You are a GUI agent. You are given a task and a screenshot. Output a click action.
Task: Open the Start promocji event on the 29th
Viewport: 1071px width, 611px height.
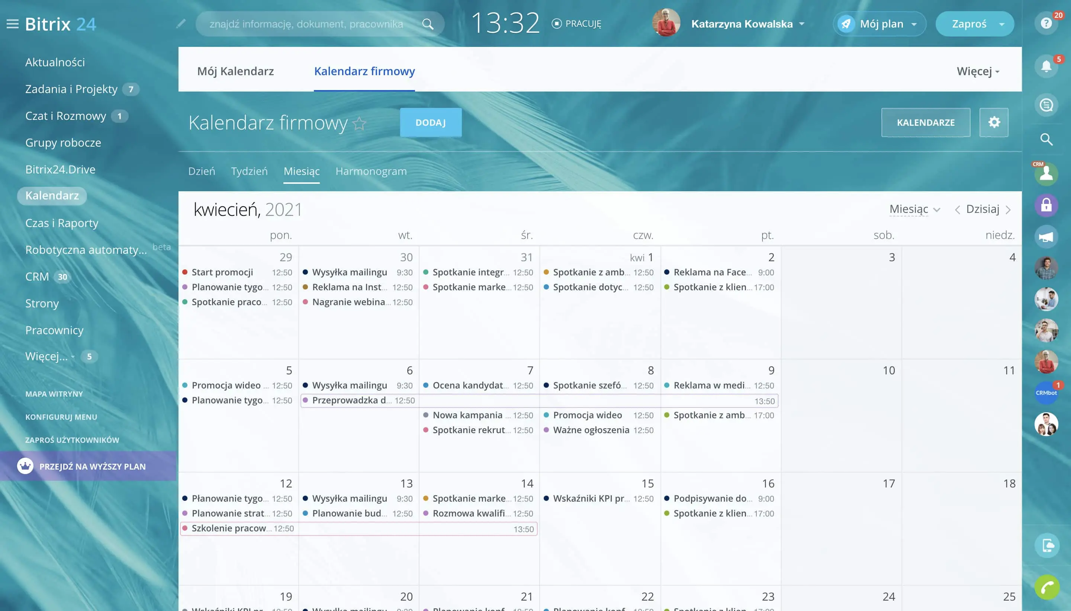coord(222,272)
